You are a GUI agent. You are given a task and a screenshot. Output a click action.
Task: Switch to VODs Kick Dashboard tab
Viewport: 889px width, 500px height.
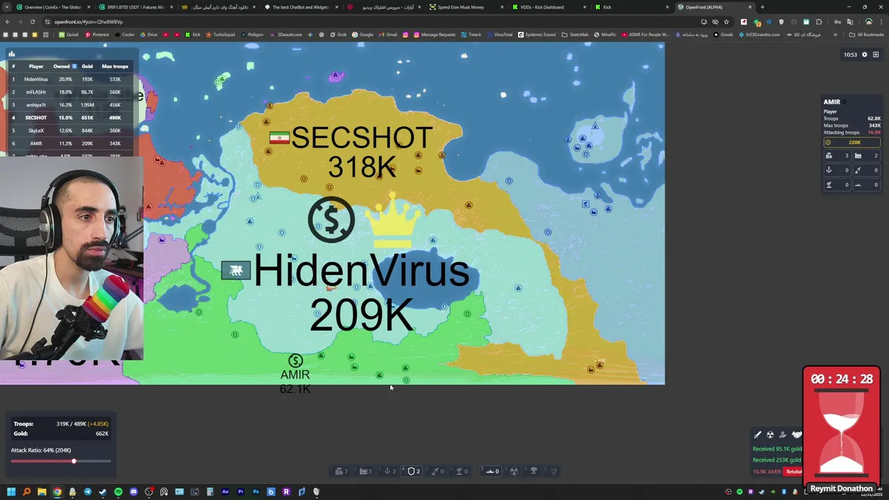(x=549, y=7)
